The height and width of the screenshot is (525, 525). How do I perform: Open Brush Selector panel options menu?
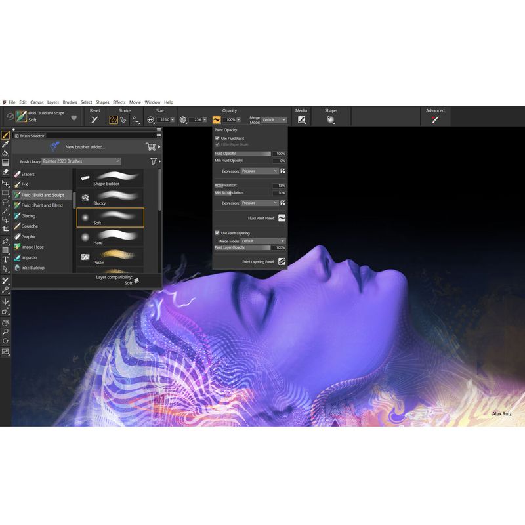point(159,136)
